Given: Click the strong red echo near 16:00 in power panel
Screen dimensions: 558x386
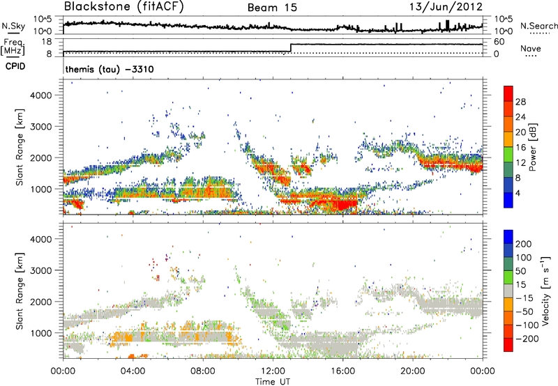Looking at the screenshot, I should pyautogui.click(x=343, y=205).
